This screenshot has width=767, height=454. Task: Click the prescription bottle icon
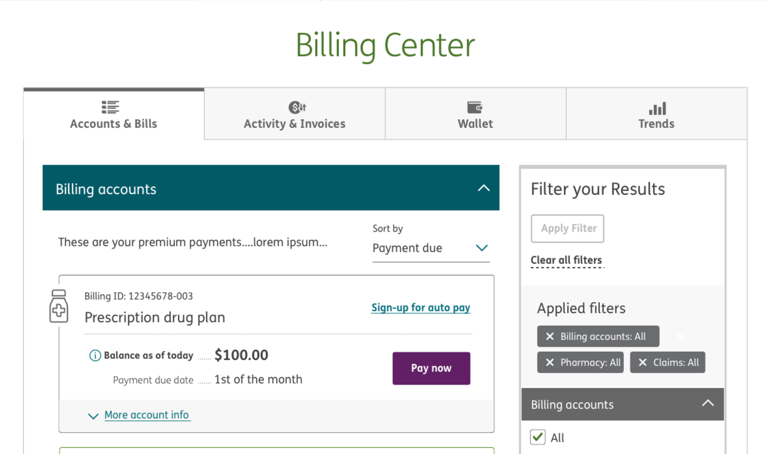(59, 306)
